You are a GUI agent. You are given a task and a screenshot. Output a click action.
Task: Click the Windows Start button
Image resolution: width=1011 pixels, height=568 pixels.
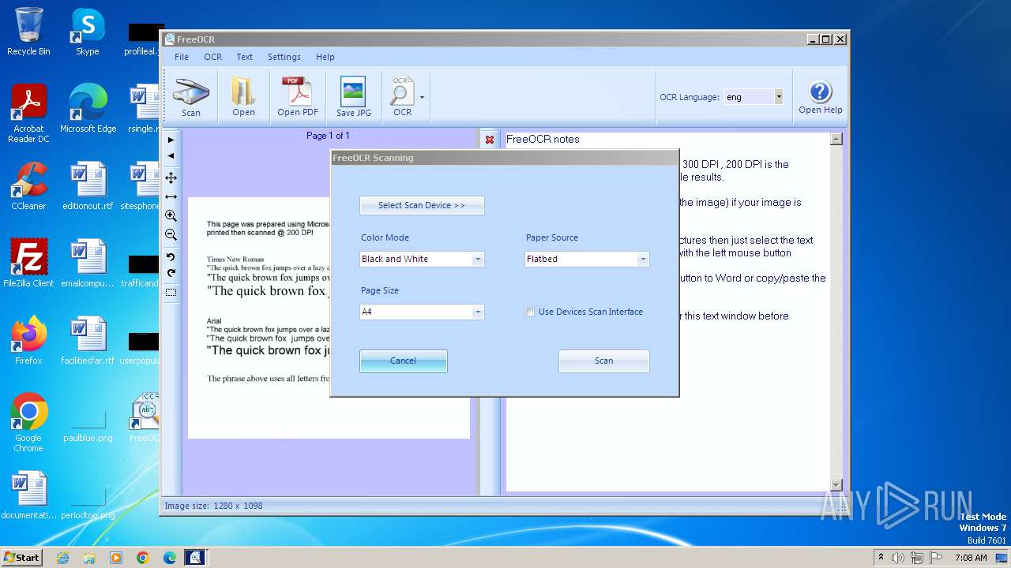[x=22, y=557]
